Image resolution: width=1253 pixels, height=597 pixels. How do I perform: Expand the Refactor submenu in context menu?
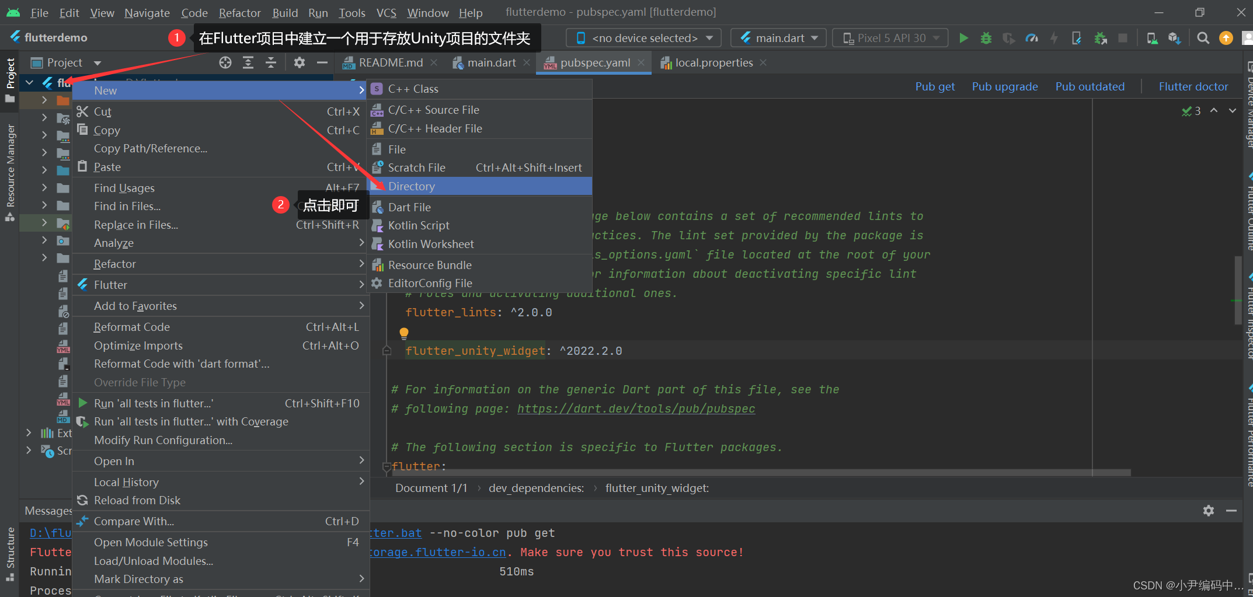tap(221, 264)
